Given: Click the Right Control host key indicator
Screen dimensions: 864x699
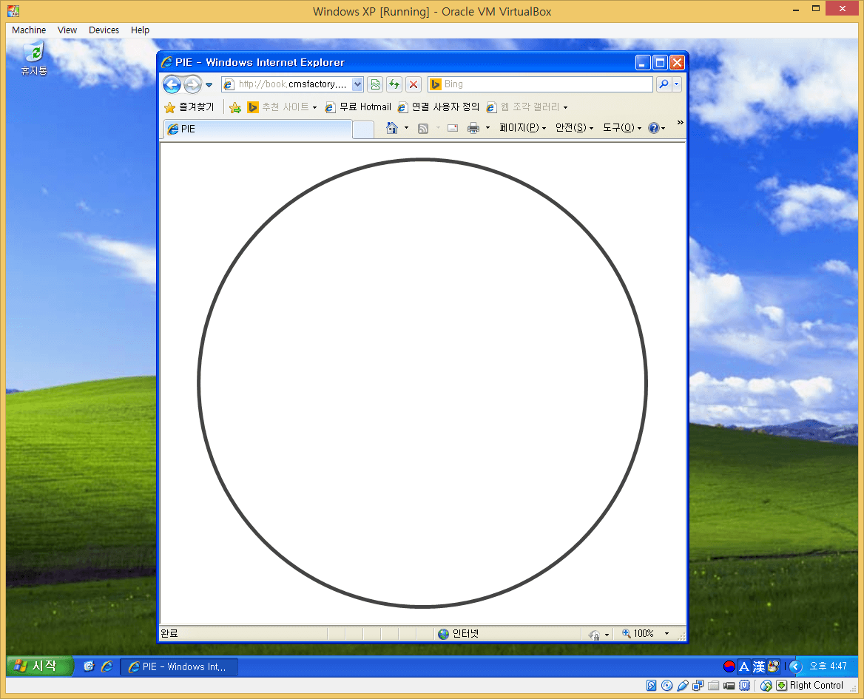Looking at the screenshot, I should pyautogui.click(x=816, y=686).
